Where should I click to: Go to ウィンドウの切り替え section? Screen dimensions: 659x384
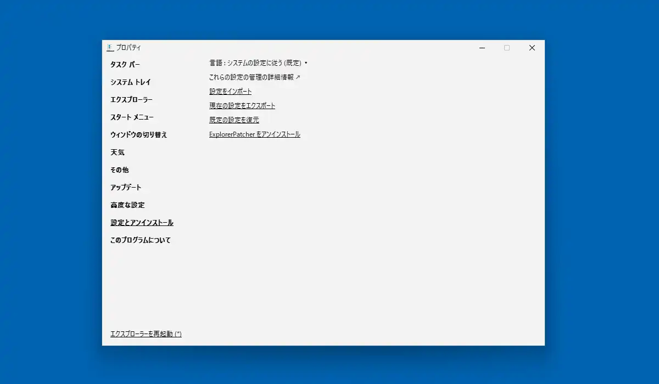point(138,135)
